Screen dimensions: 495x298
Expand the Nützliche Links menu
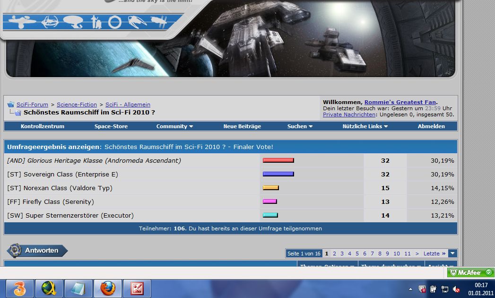click(x=365, y=126)
